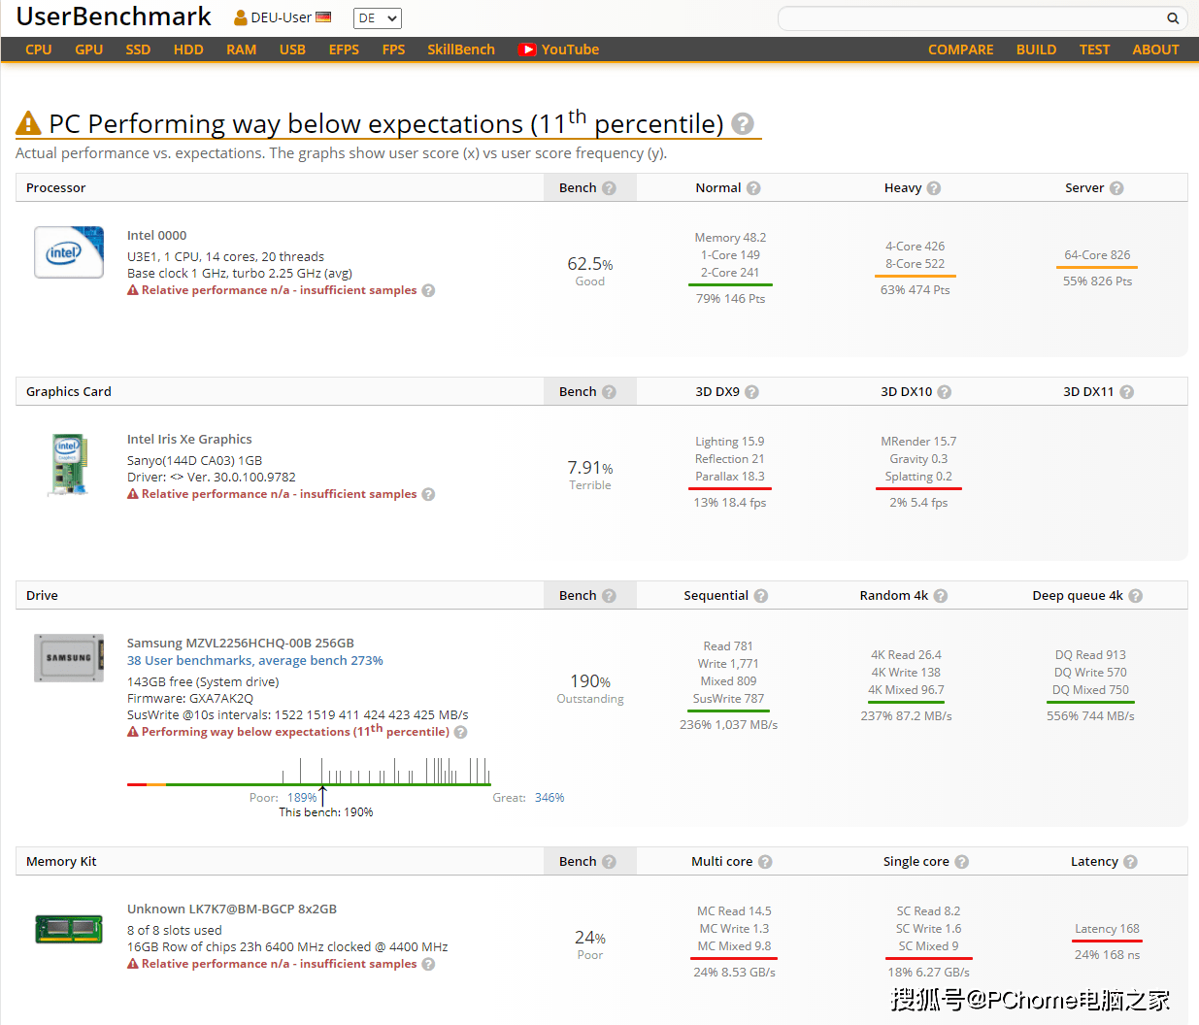Click the Poor 189% score link
This screenshot has height=1025, width=1199.
[x=302, y=798]
